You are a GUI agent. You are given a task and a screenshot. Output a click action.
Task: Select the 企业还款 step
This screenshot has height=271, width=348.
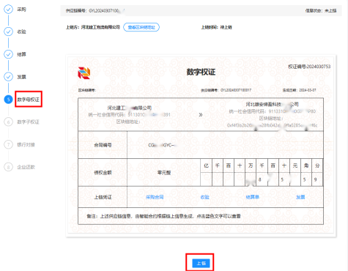[x=26, y=167]
